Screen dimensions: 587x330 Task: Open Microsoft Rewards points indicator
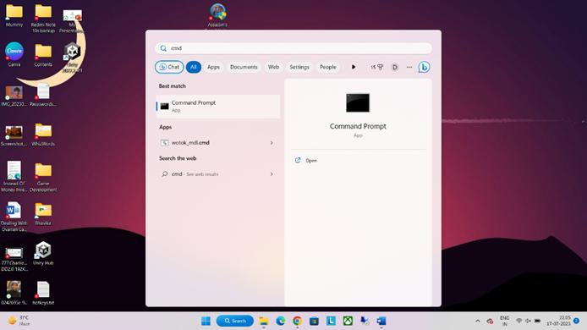[377, 67]
